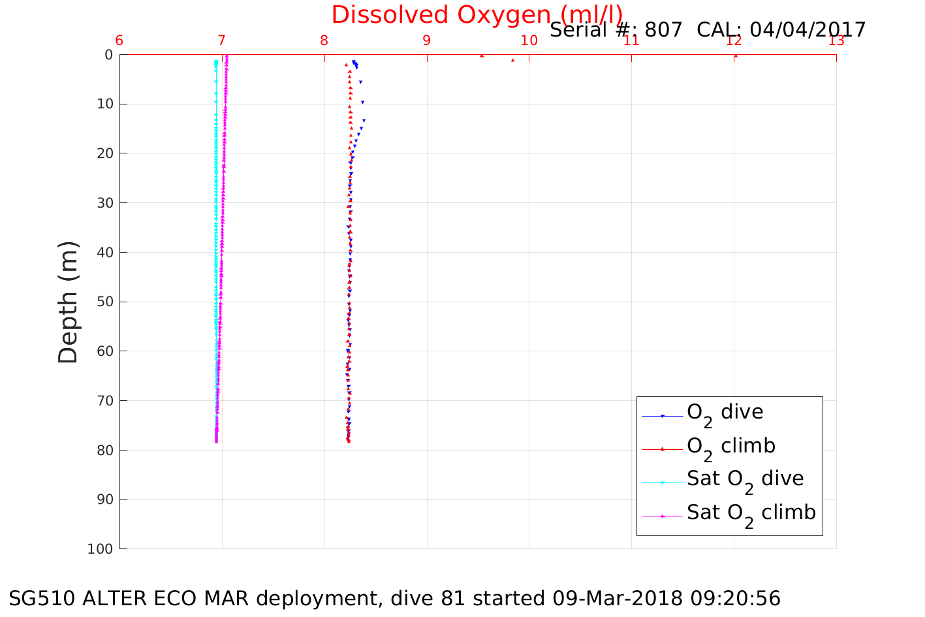Image resolution: width=925 pixels, height=617 pixels.
Task: Click the CAL: 04/04/2017 text
Action: pos(781,30)
